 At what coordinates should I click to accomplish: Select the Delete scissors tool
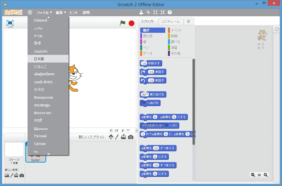click(x=148, y=12)
